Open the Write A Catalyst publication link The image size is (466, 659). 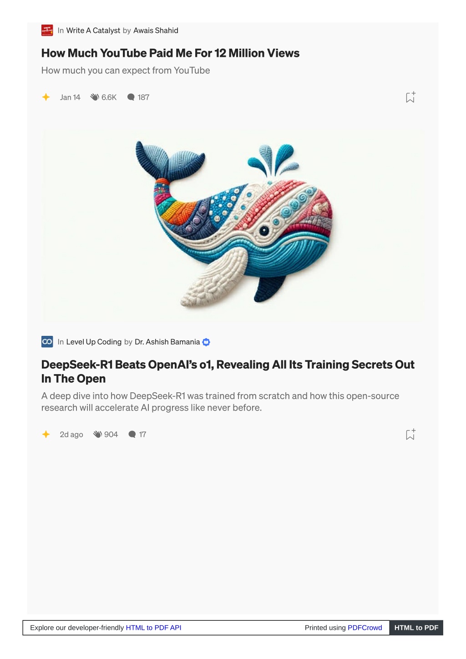click(93, 30)
